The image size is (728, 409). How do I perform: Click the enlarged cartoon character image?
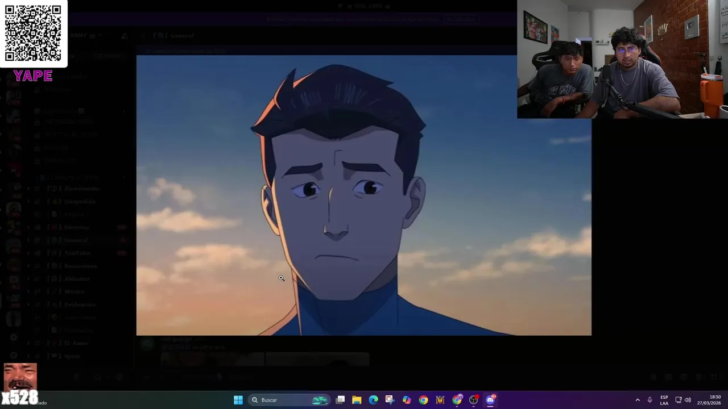[x=364, y=195]
